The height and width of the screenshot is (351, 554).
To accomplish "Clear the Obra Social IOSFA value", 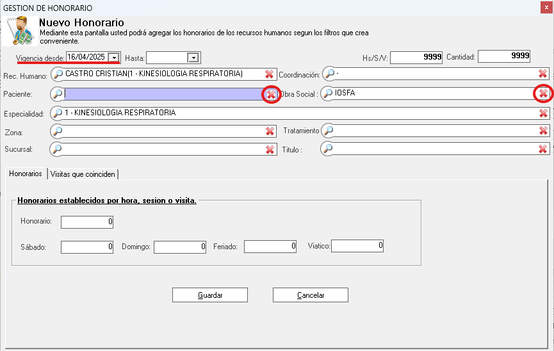I will click(543, 94).
